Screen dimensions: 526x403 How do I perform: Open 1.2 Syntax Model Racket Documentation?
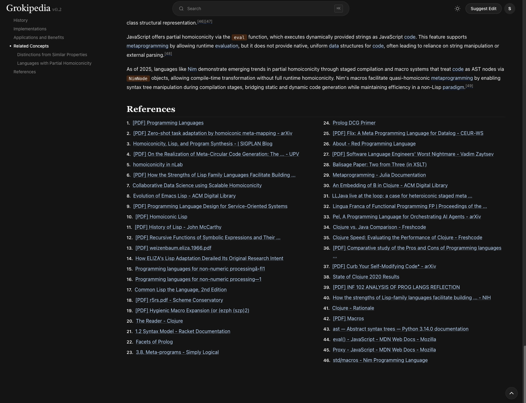pyautogui.click(x=183, y=331)
